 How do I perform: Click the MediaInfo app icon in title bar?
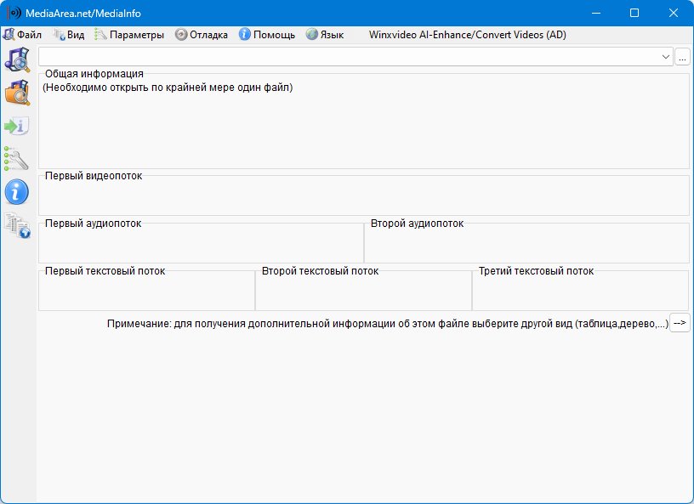[14, 14]
